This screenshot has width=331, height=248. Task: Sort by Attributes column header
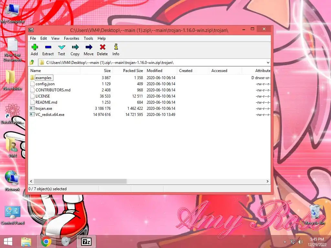click(256, 71)
